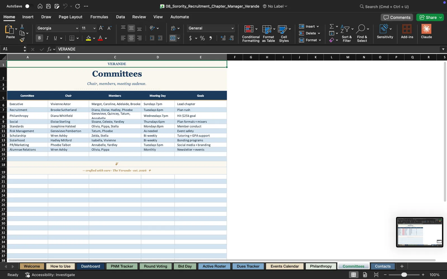Apply percent style format
Viewport: 447px width, 279px height.
[202, 38]
